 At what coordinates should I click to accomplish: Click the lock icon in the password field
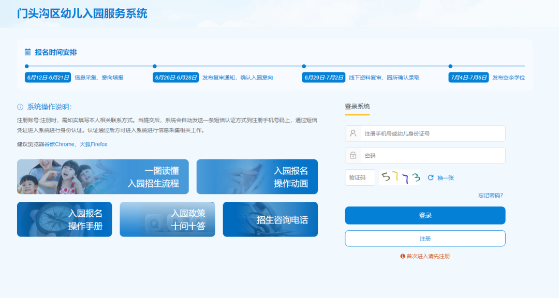(353, 155)
